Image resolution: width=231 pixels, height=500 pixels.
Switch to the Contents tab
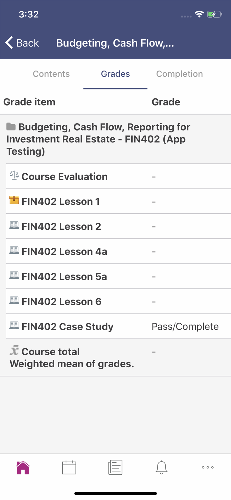click(51, 74)
